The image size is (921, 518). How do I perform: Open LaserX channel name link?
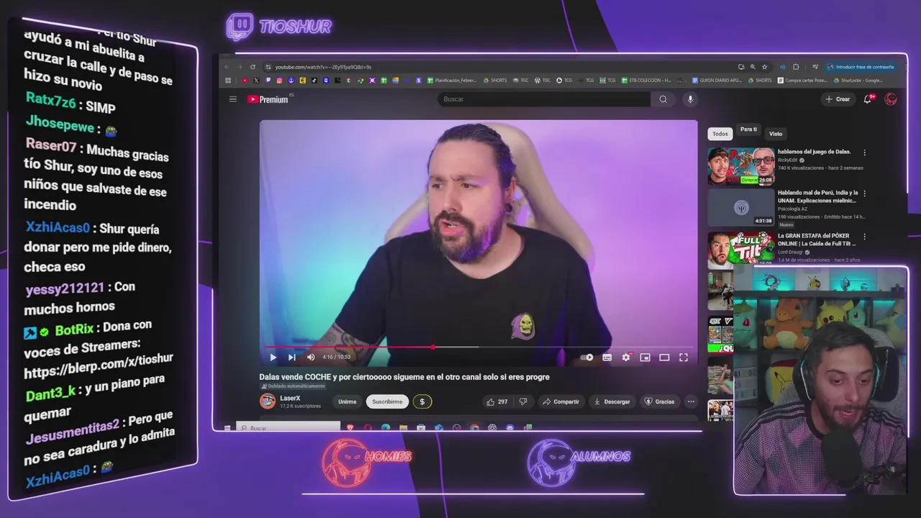click(290, 398)
